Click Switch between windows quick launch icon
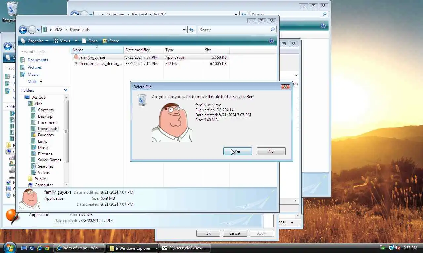Screen dimensions: 423x253 coord(32,248)
